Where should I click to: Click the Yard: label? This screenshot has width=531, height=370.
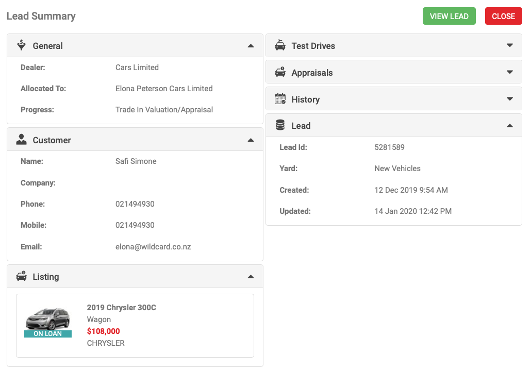(289, 168)
